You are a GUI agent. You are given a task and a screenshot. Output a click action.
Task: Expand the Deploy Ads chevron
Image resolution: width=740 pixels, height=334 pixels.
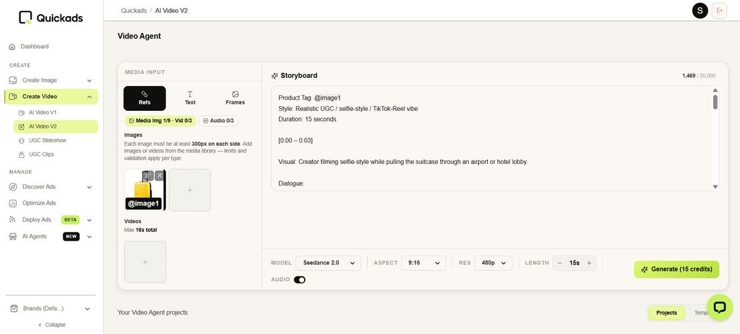pos(89,220)
